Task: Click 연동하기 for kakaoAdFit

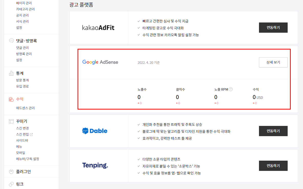Action: tap(273, 28)
